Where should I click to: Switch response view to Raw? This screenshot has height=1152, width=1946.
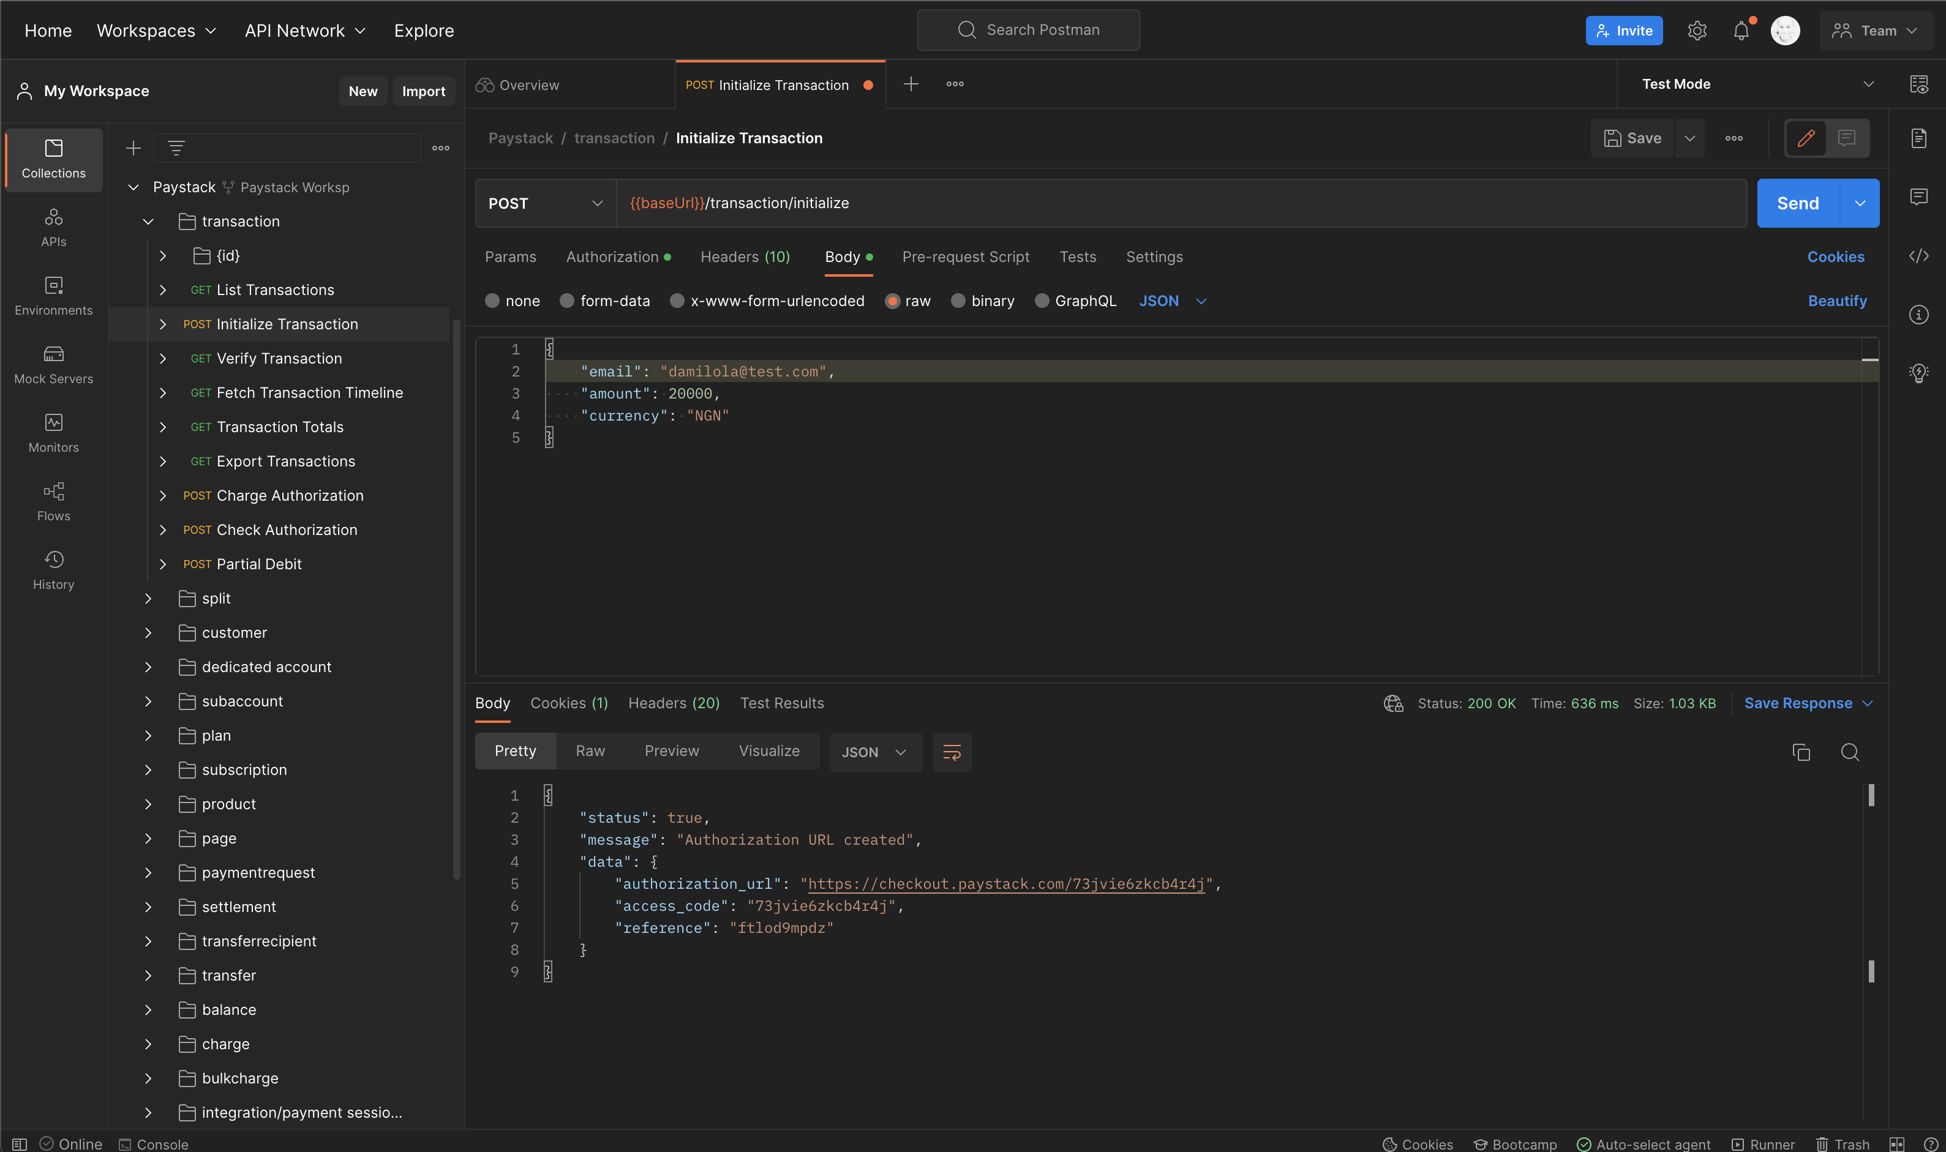(x=590, y=750)
